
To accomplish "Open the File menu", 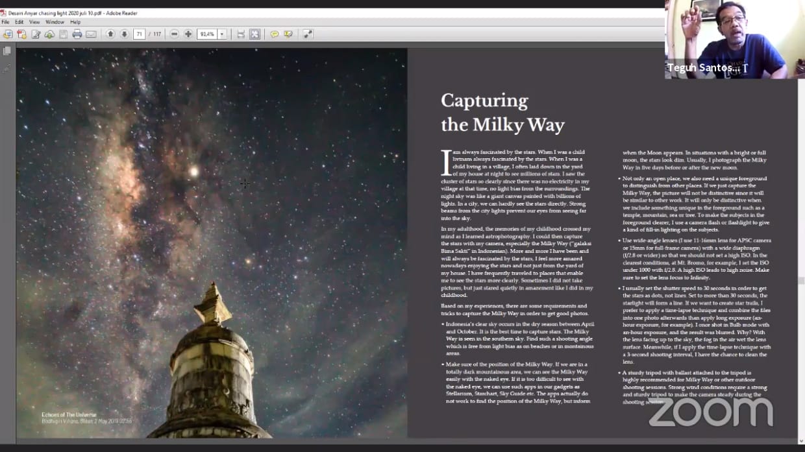I will click(x=6, y=22).
